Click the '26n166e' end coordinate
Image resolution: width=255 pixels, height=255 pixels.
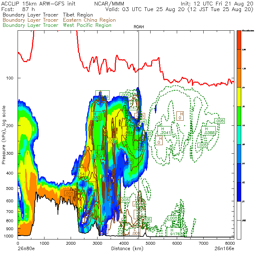pyautogui.click(x=224, y=248)
